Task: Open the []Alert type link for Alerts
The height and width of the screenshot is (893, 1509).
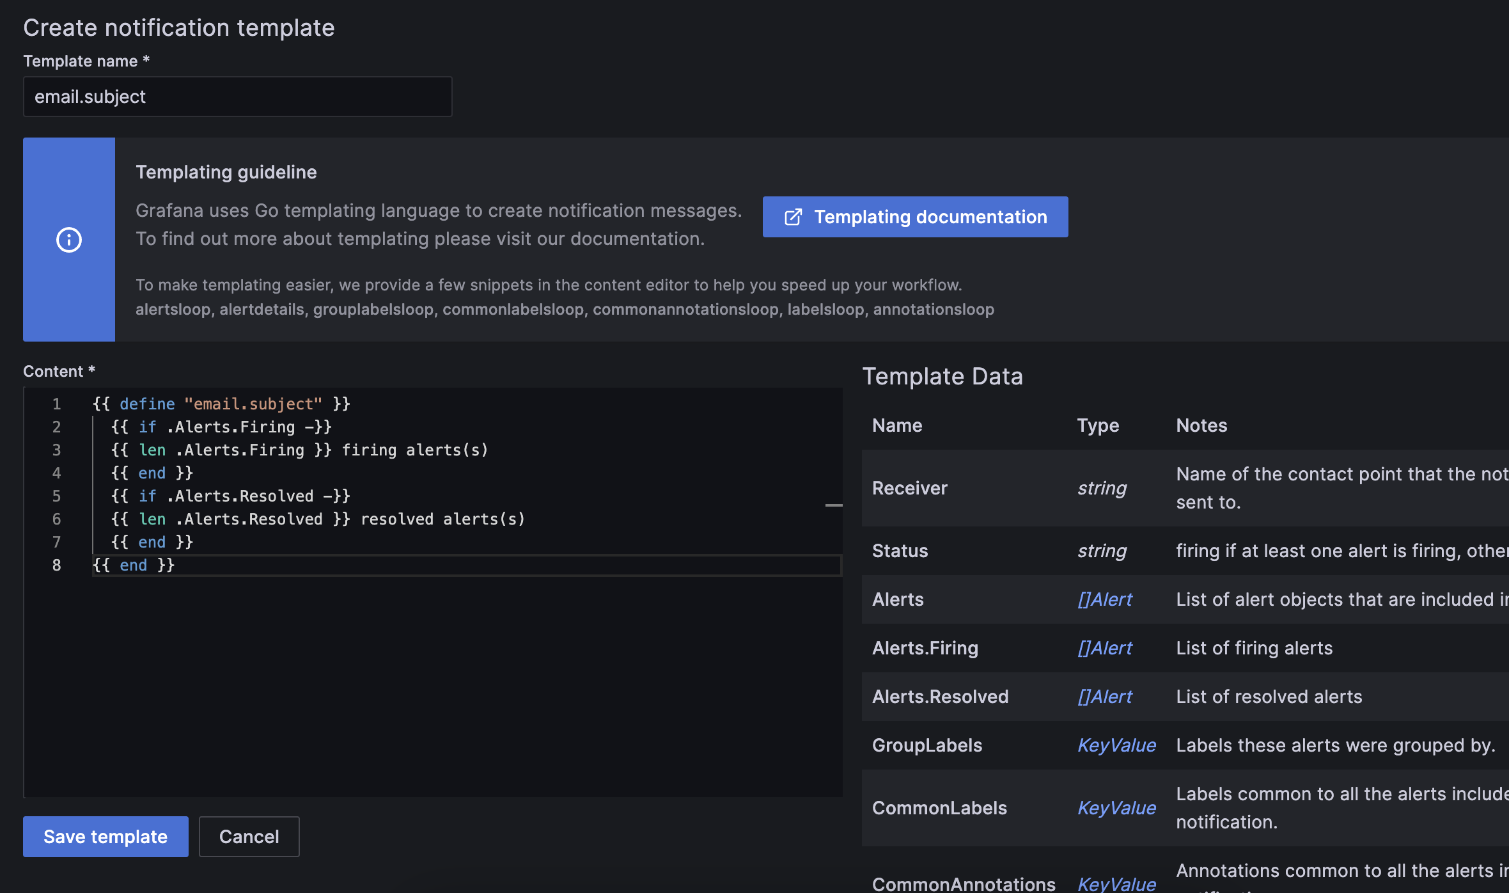Action: click(1104, 599)
